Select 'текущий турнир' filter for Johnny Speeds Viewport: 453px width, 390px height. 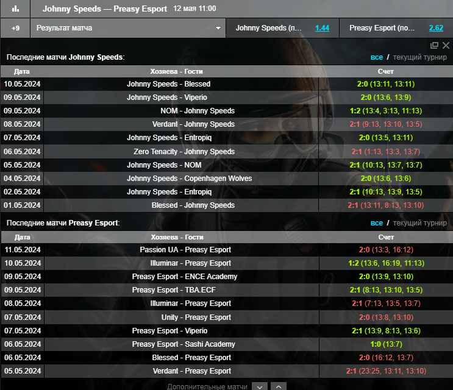tap(420, 57)
